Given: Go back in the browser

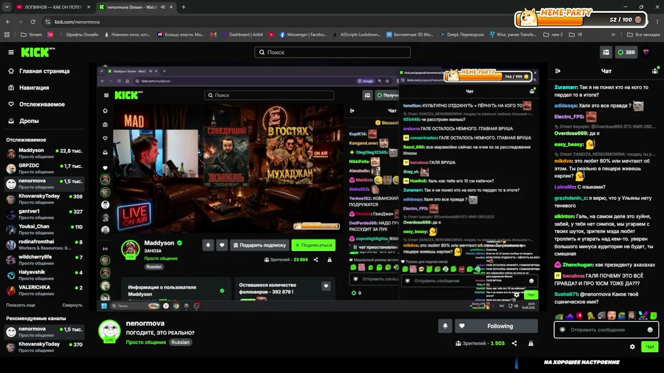Looking at the screenshot, I should click(x=8, y=22).
